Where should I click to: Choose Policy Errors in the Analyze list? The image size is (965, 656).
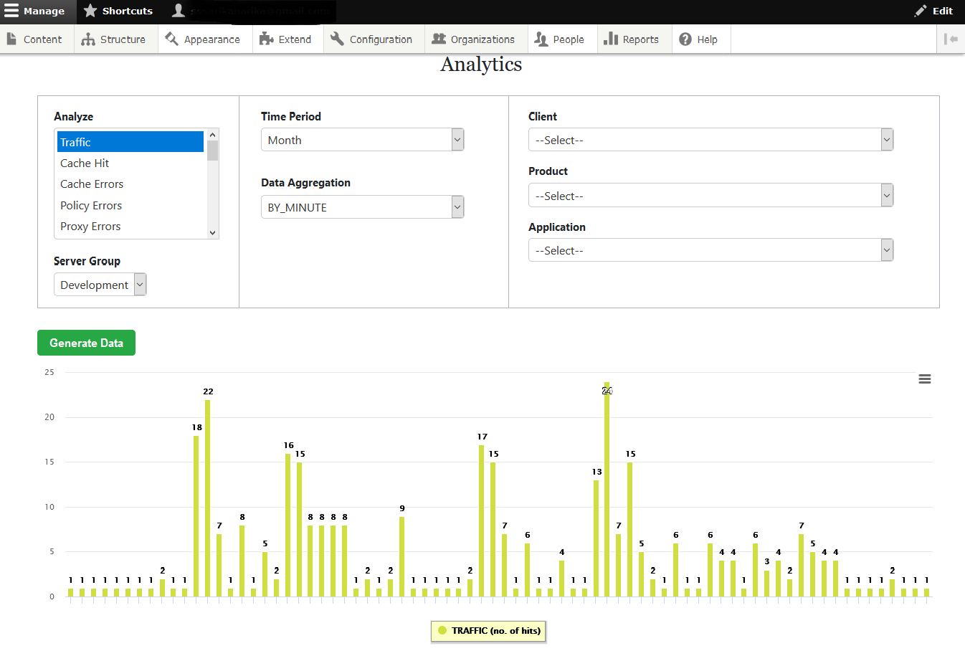(91, 206)
